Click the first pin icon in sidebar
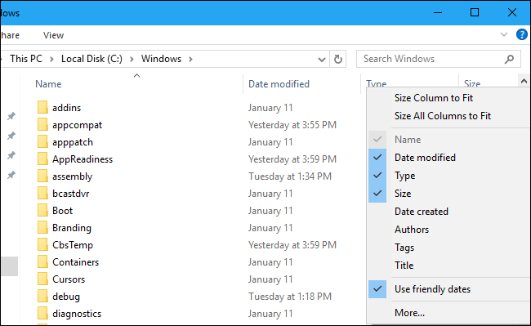This screenshot has width=531, height=326. coord(11,116)
